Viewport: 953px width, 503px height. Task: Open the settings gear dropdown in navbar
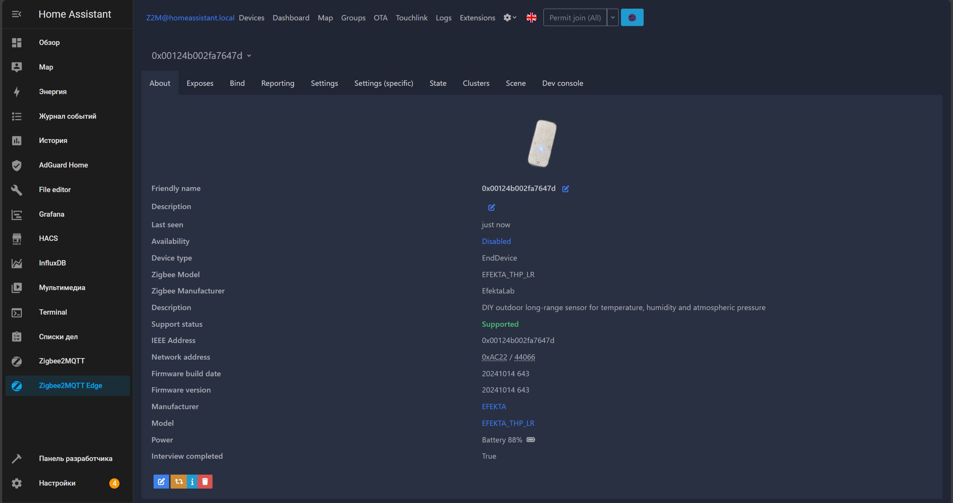509,17
